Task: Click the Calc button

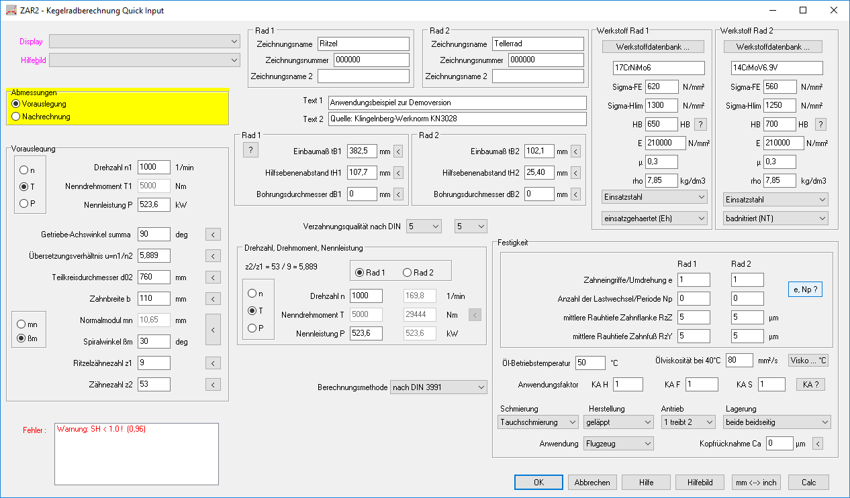Action: pos(808,483)
